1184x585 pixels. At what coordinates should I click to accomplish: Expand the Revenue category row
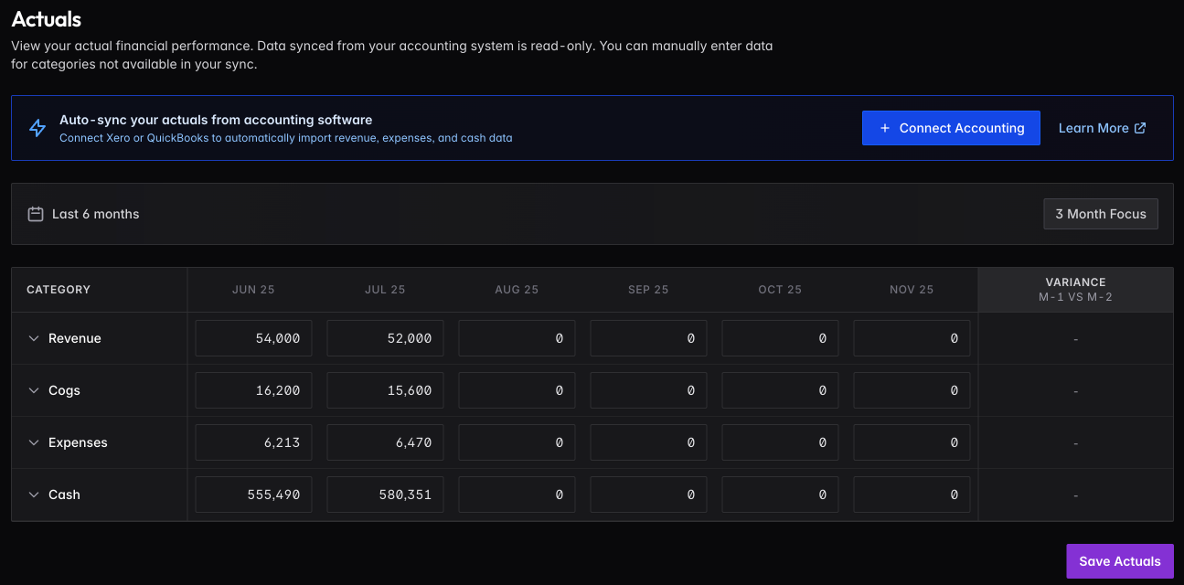34,338
